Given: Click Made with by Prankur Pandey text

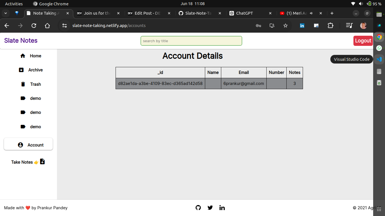Looking at the screenshot, I should [x=36, y=208].
